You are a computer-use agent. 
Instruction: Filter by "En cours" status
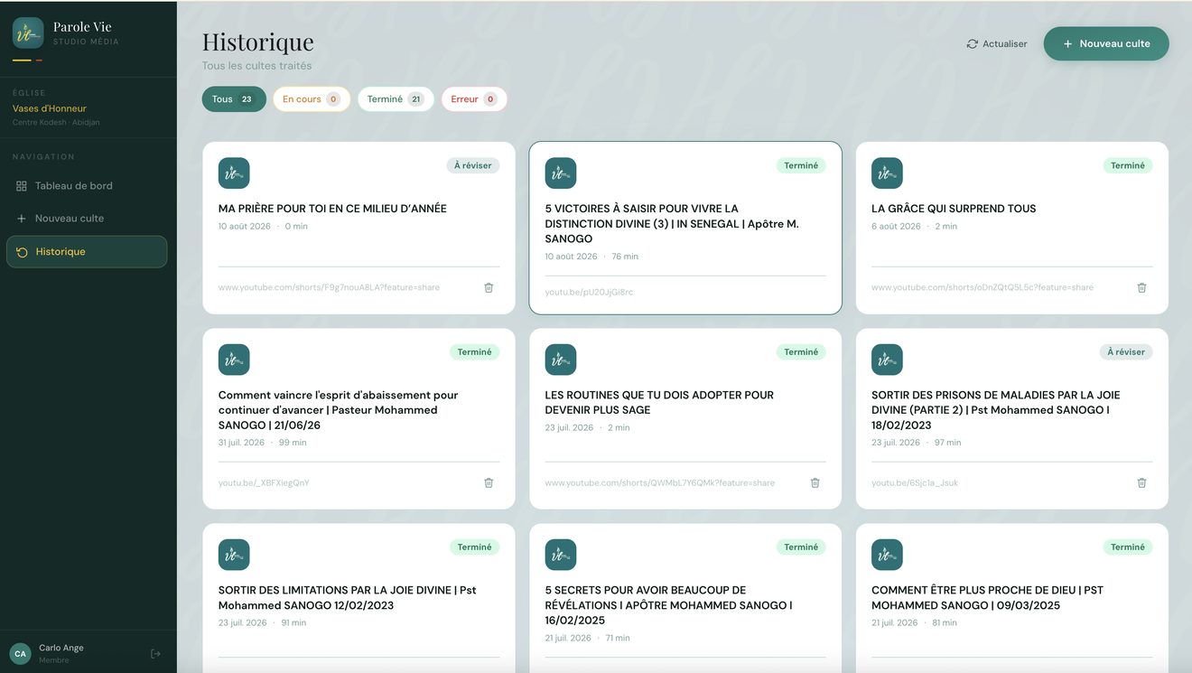pyautogui.click(x=312, y=99)
